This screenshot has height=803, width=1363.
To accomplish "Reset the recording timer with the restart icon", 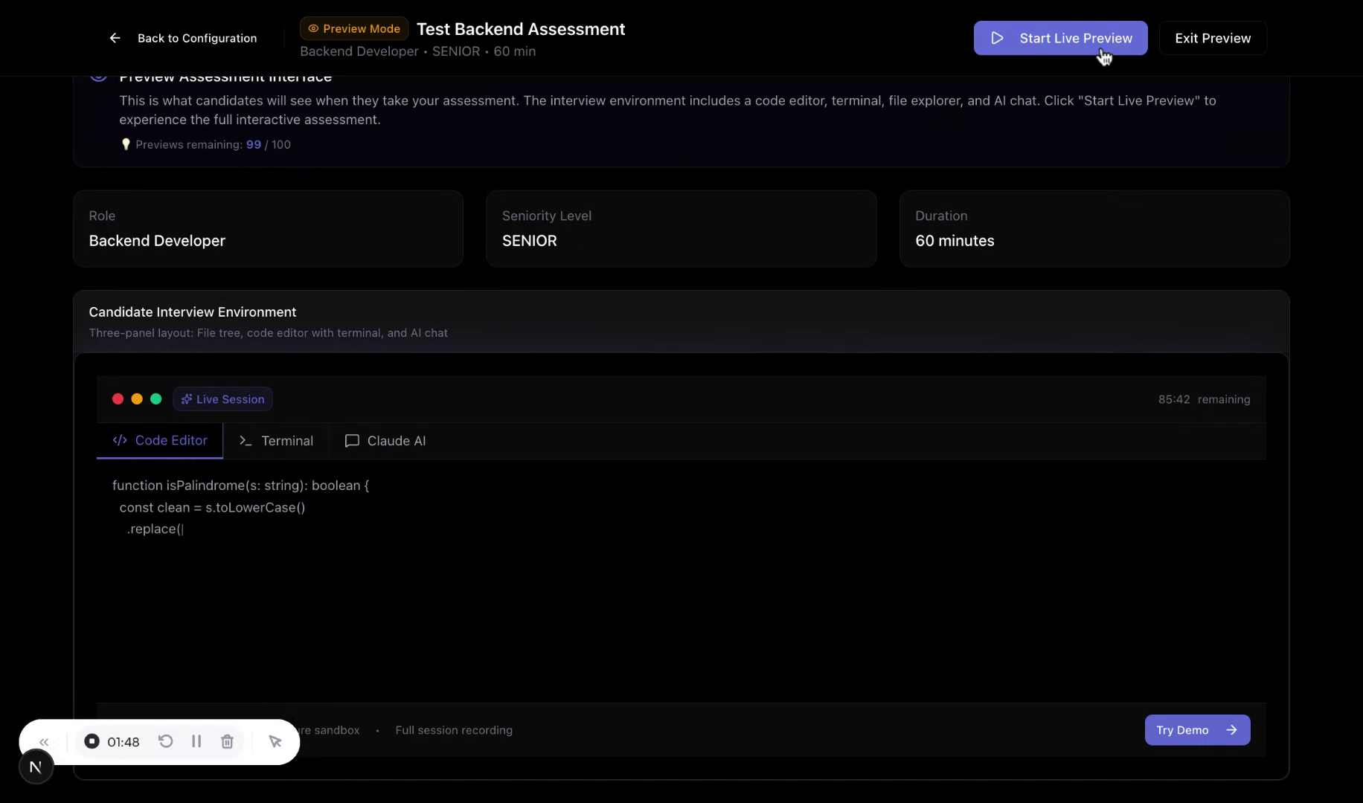I will (166, 741).
